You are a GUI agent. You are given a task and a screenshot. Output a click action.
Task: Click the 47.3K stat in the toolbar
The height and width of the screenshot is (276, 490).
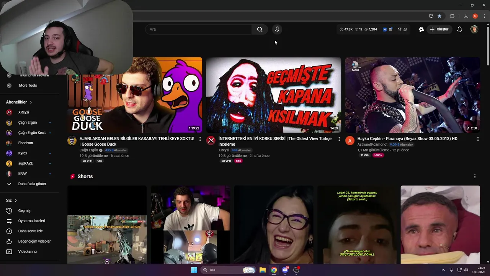point(346,29)
